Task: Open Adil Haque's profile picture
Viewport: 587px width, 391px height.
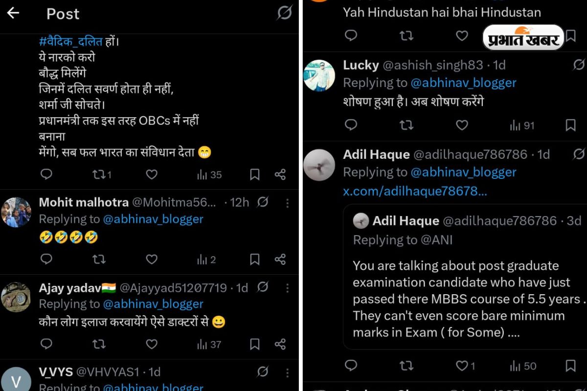Action: point(319,165)
